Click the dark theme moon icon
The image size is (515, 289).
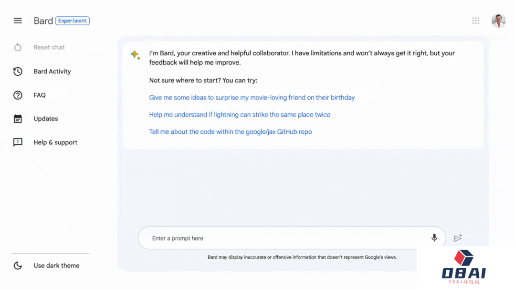(18, 265)
